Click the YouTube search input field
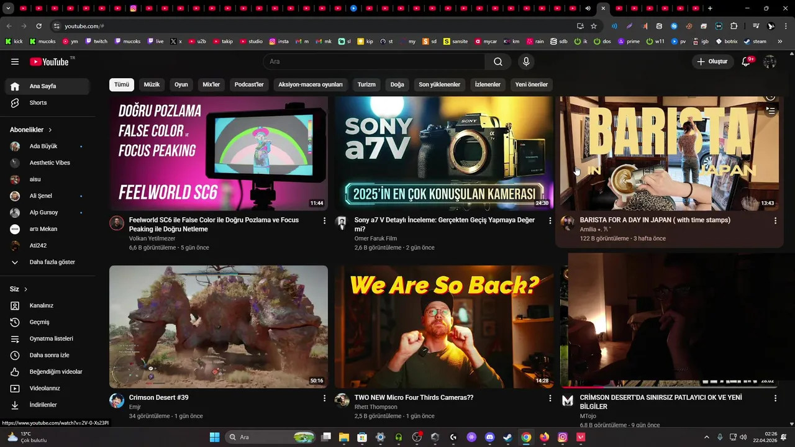The height and width of the screenshot is (447, 795). [x=375, y=61]
